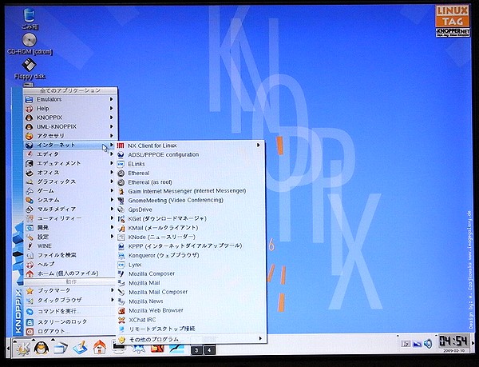
Task: Click the KNode newsreader icon
Action: point(121,237)
